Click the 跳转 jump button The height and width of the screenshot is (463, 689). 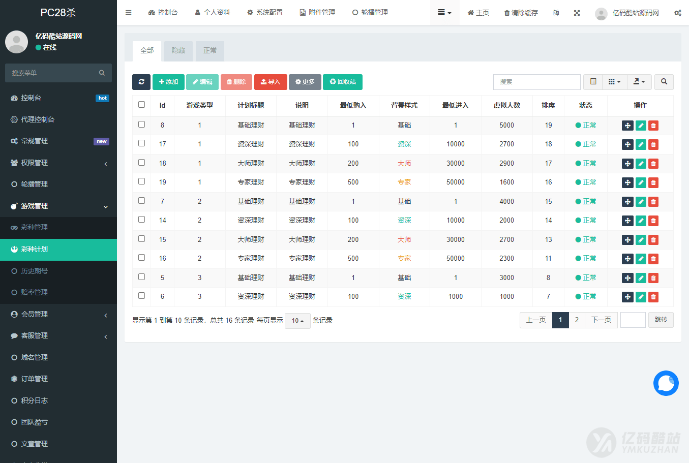pyautogui.click(x=661, y=320)
